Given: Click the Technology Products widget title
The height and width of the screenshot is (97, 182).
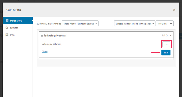Looking at the screenshot, I should (55, 36).
